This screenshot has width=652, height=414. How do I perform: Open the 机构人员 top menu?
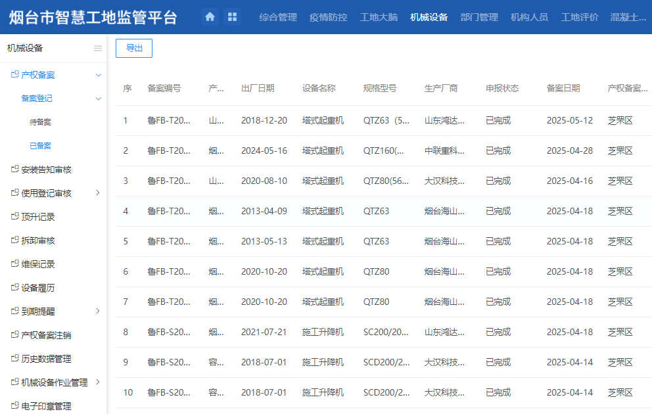(x=529, y=18)
